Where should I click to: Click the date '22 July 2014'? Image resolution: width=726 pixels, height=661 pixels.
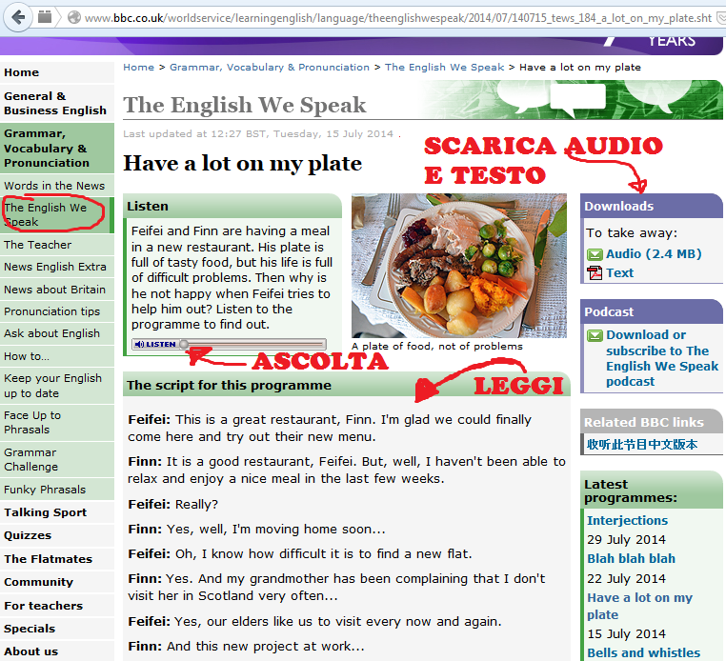coord(626,578)
